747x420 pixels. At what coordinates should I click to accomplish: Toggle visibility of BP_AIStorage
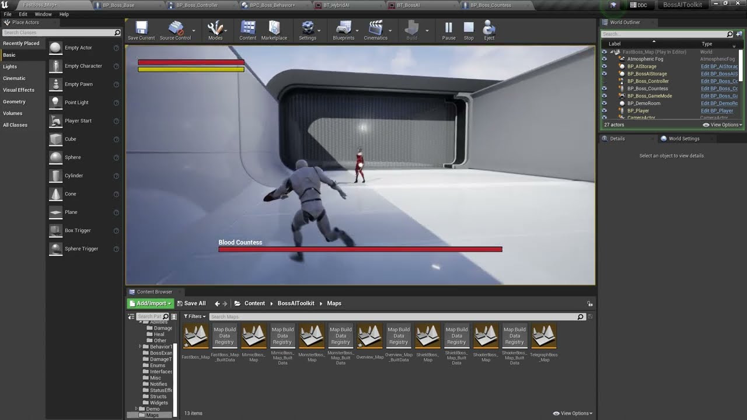coord(604,66)
